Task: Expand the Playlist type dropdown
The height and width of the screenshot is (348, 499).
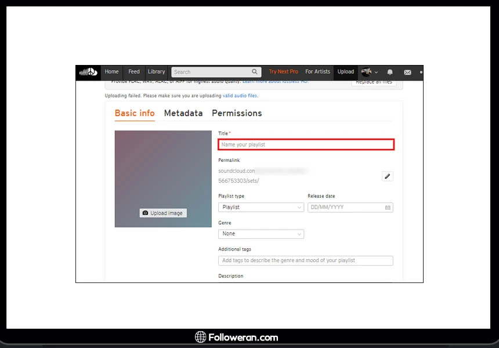Action: pyautogui.click(x=261, y=207)
